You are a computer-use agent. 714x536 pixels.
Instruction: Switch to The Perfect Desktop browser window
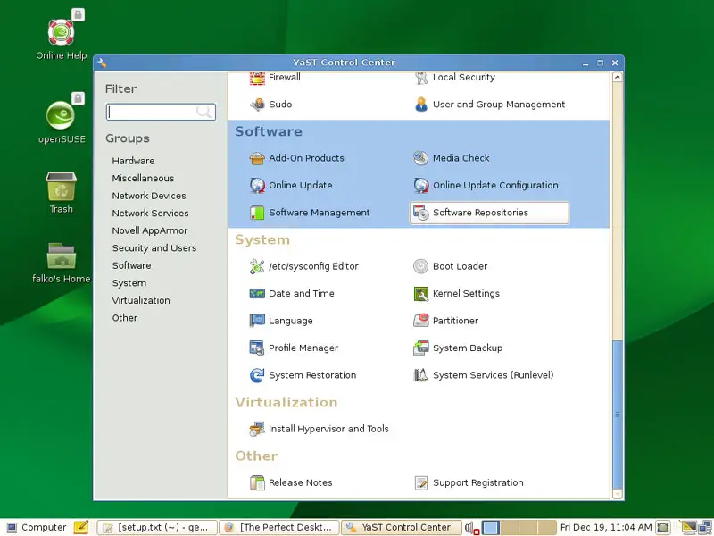pyautogui.click(x=279, y=527)
